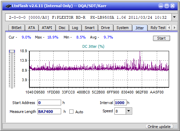Click the LtnFlash chip icon in title bar

click(8, 6)
